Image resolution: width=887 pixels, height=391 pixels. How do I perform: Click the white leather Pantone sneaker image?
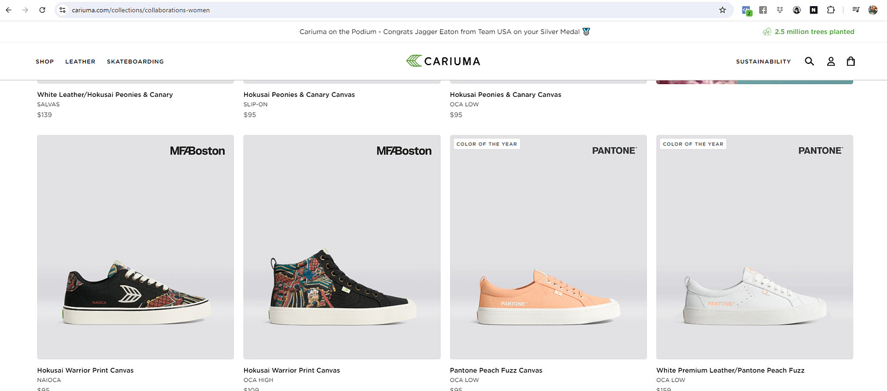pos(755,295)
